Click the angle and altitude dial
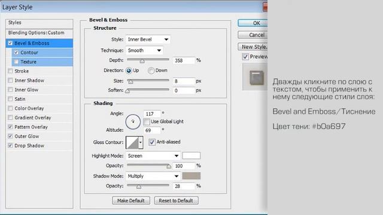The height and width of the screenshot is (215, 383). click(x=133, y=121)
